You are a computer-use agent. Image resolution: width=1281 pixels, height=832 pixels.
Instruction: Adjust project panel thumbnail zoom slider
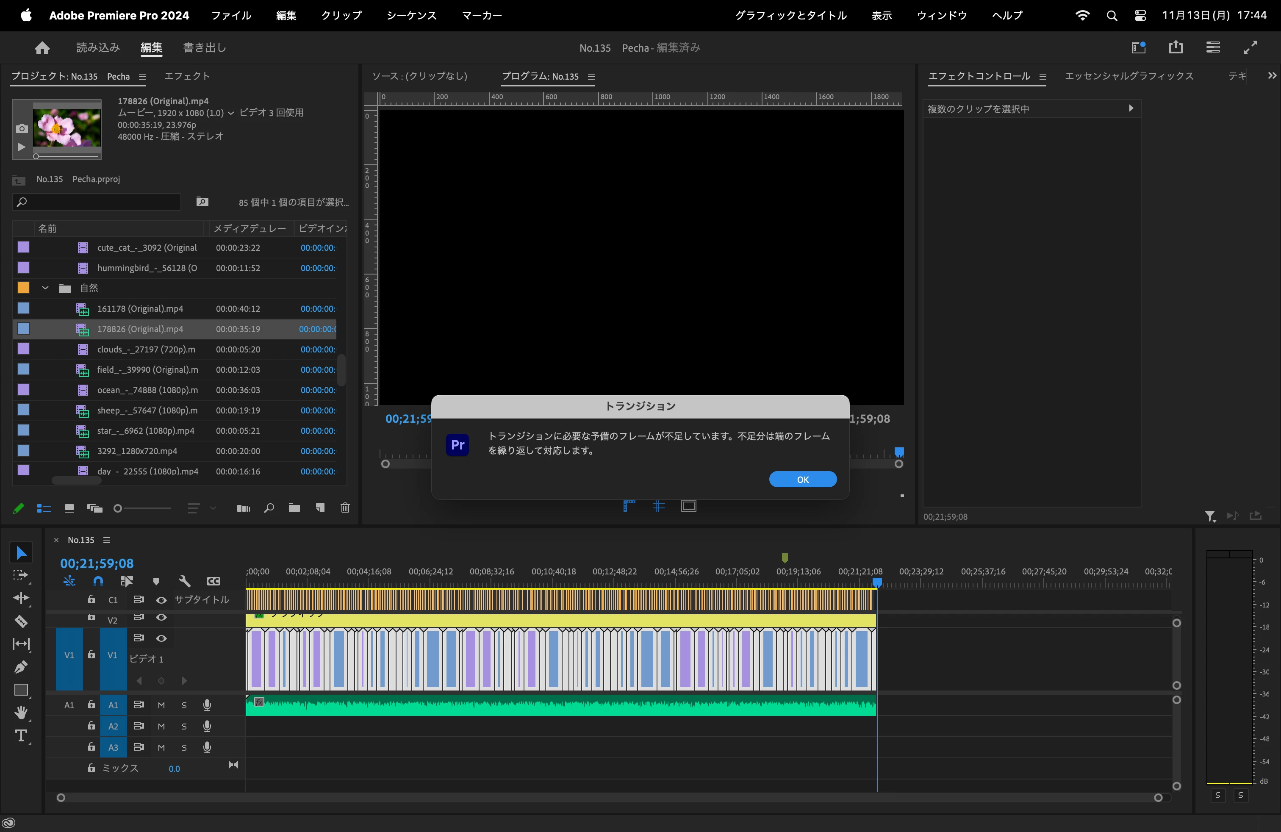tap(118, 508)
